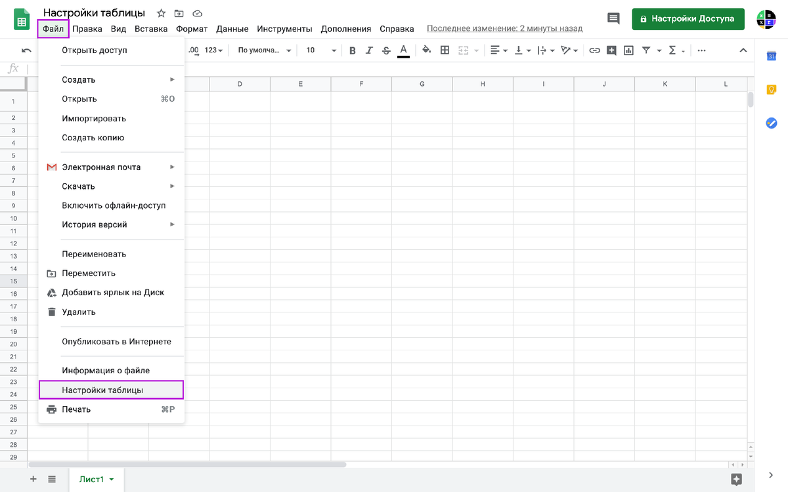Click the merge cells icon
This screenshot has width=788, height=492.
click(x=463, y=50)
